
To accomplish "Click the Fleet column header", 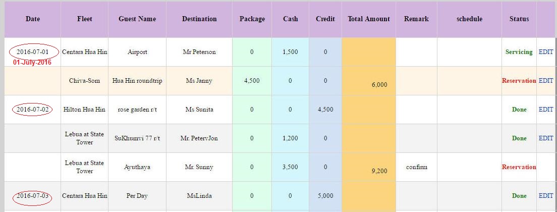I will click(85, 19).
